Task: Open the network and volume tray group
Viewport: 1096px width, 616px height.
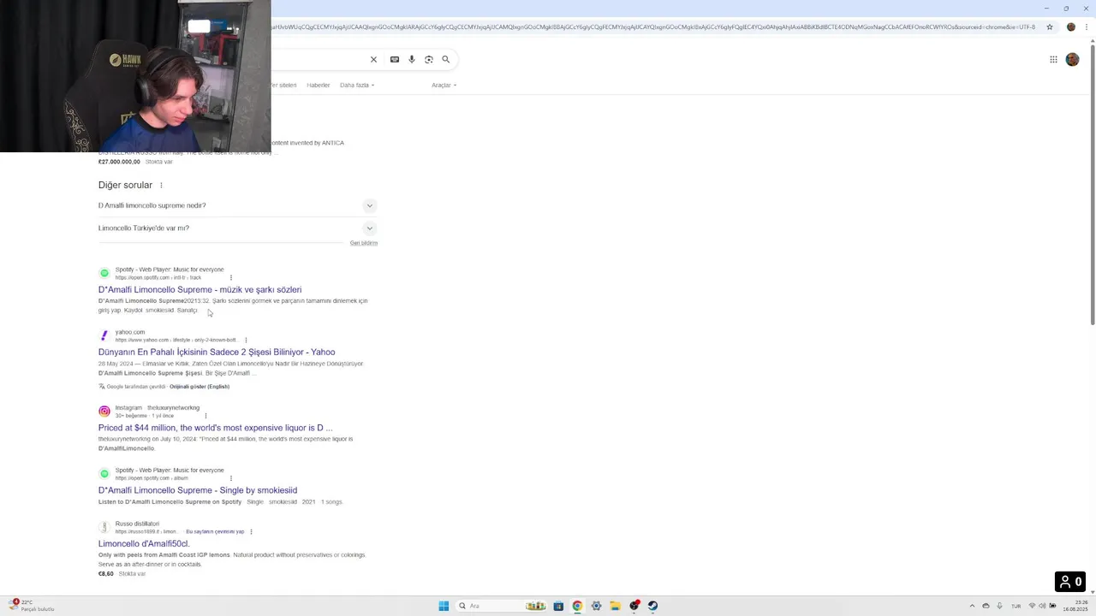Action: click(1042, 606)
